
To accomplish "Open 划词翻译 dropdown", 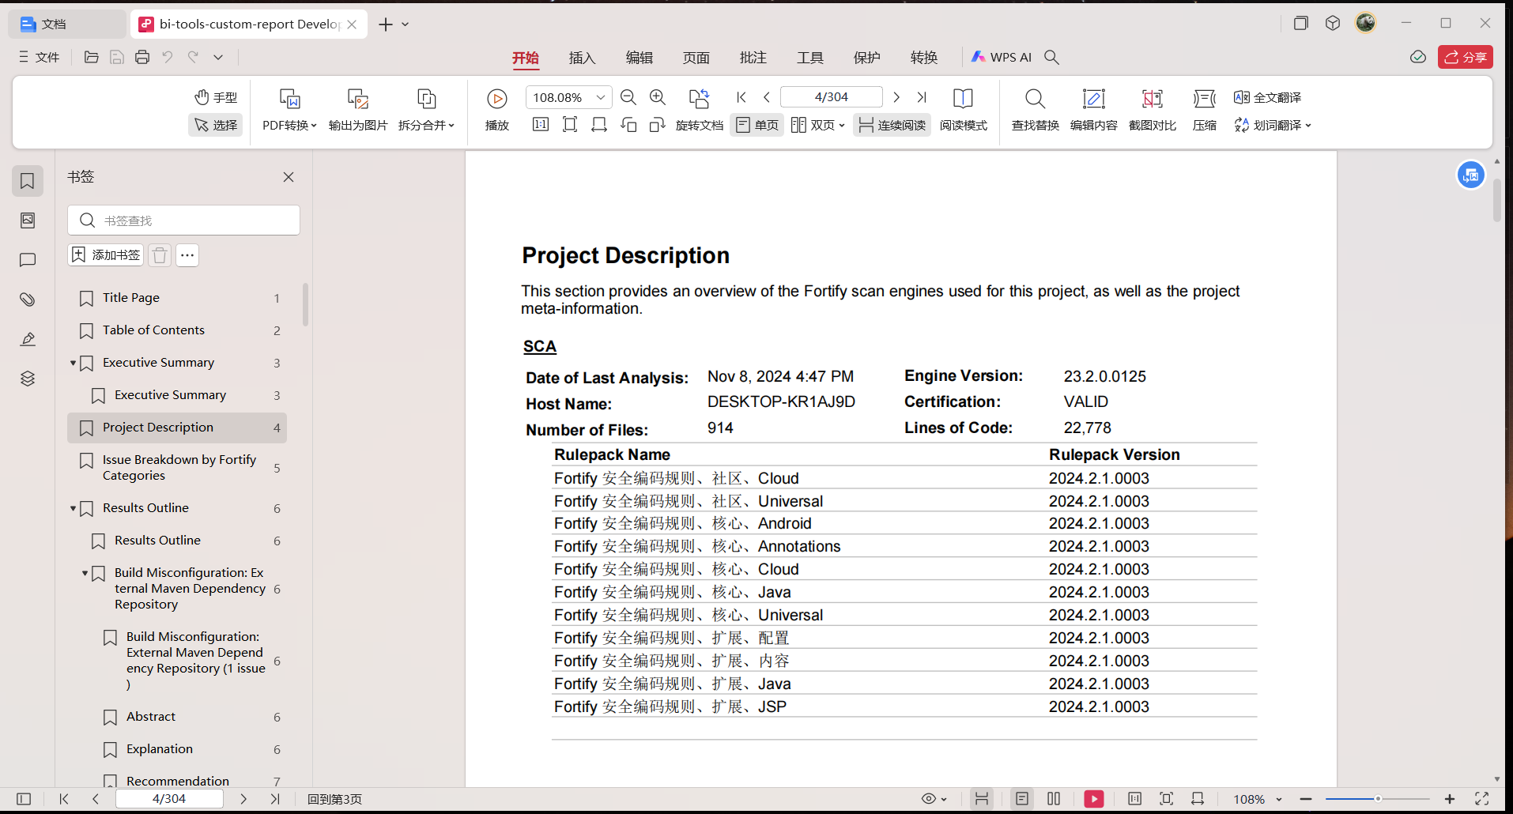I will tap(1273, 125).
